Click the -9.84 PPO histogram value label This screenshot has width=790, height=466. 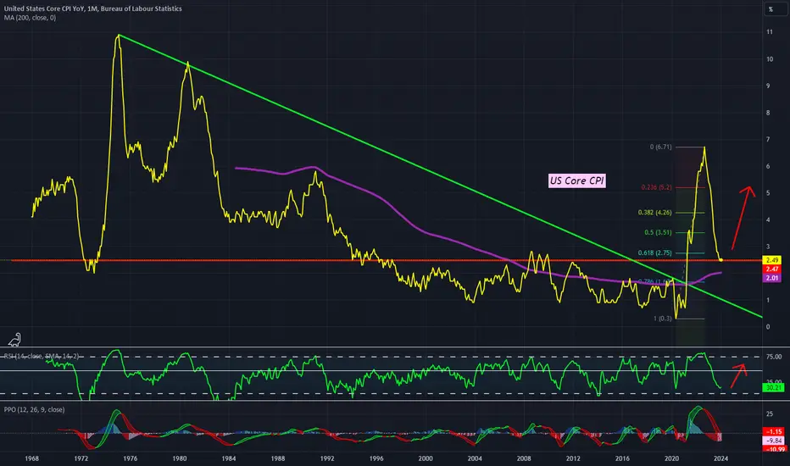tap(773, 441)
